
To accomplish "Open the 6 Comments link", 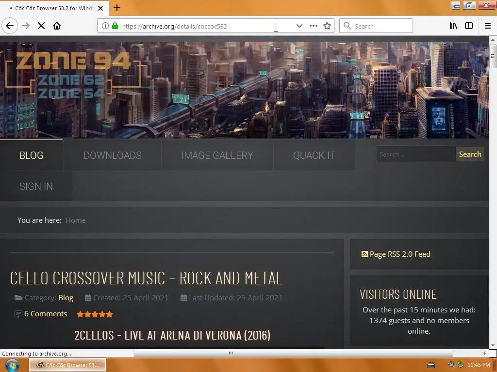I will coord(46,314).
